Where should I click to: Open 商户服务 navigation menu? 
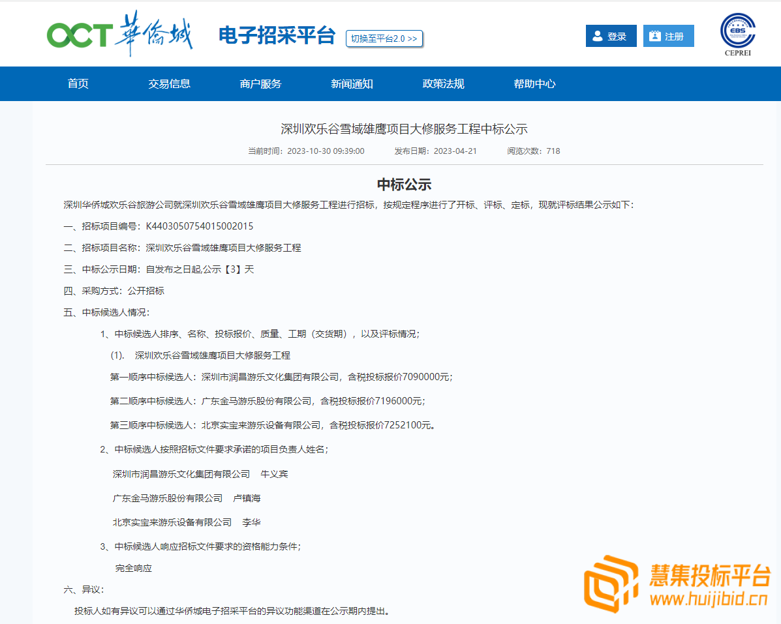[x=260, y=83]
